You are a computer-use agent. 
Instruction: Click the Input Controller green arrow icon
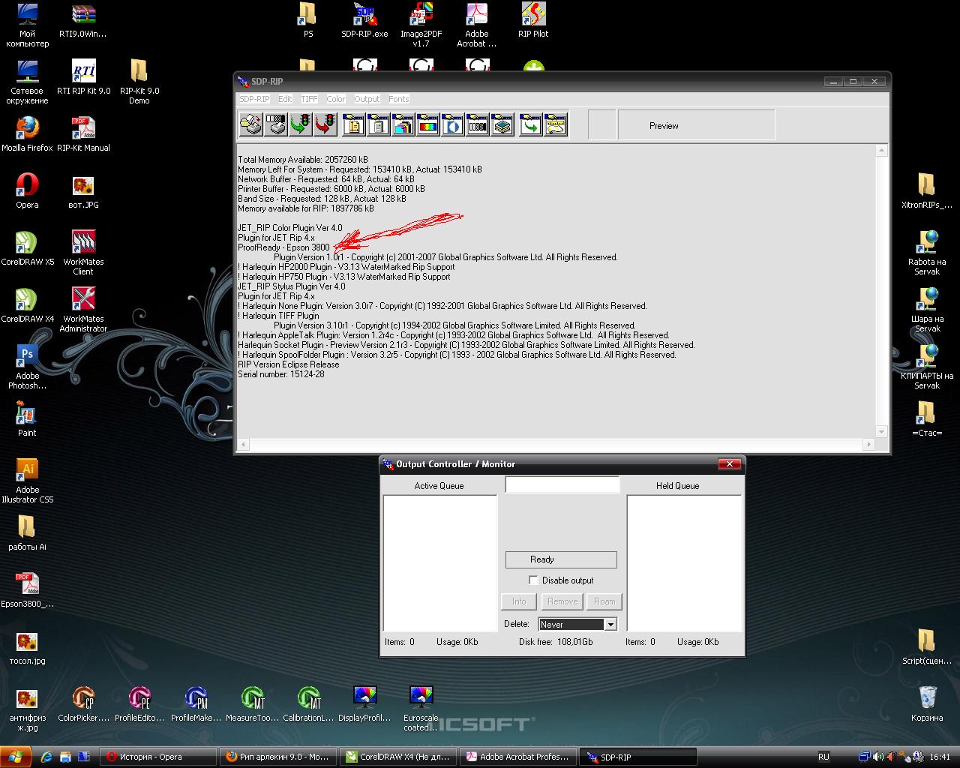(x=531, y=124)
